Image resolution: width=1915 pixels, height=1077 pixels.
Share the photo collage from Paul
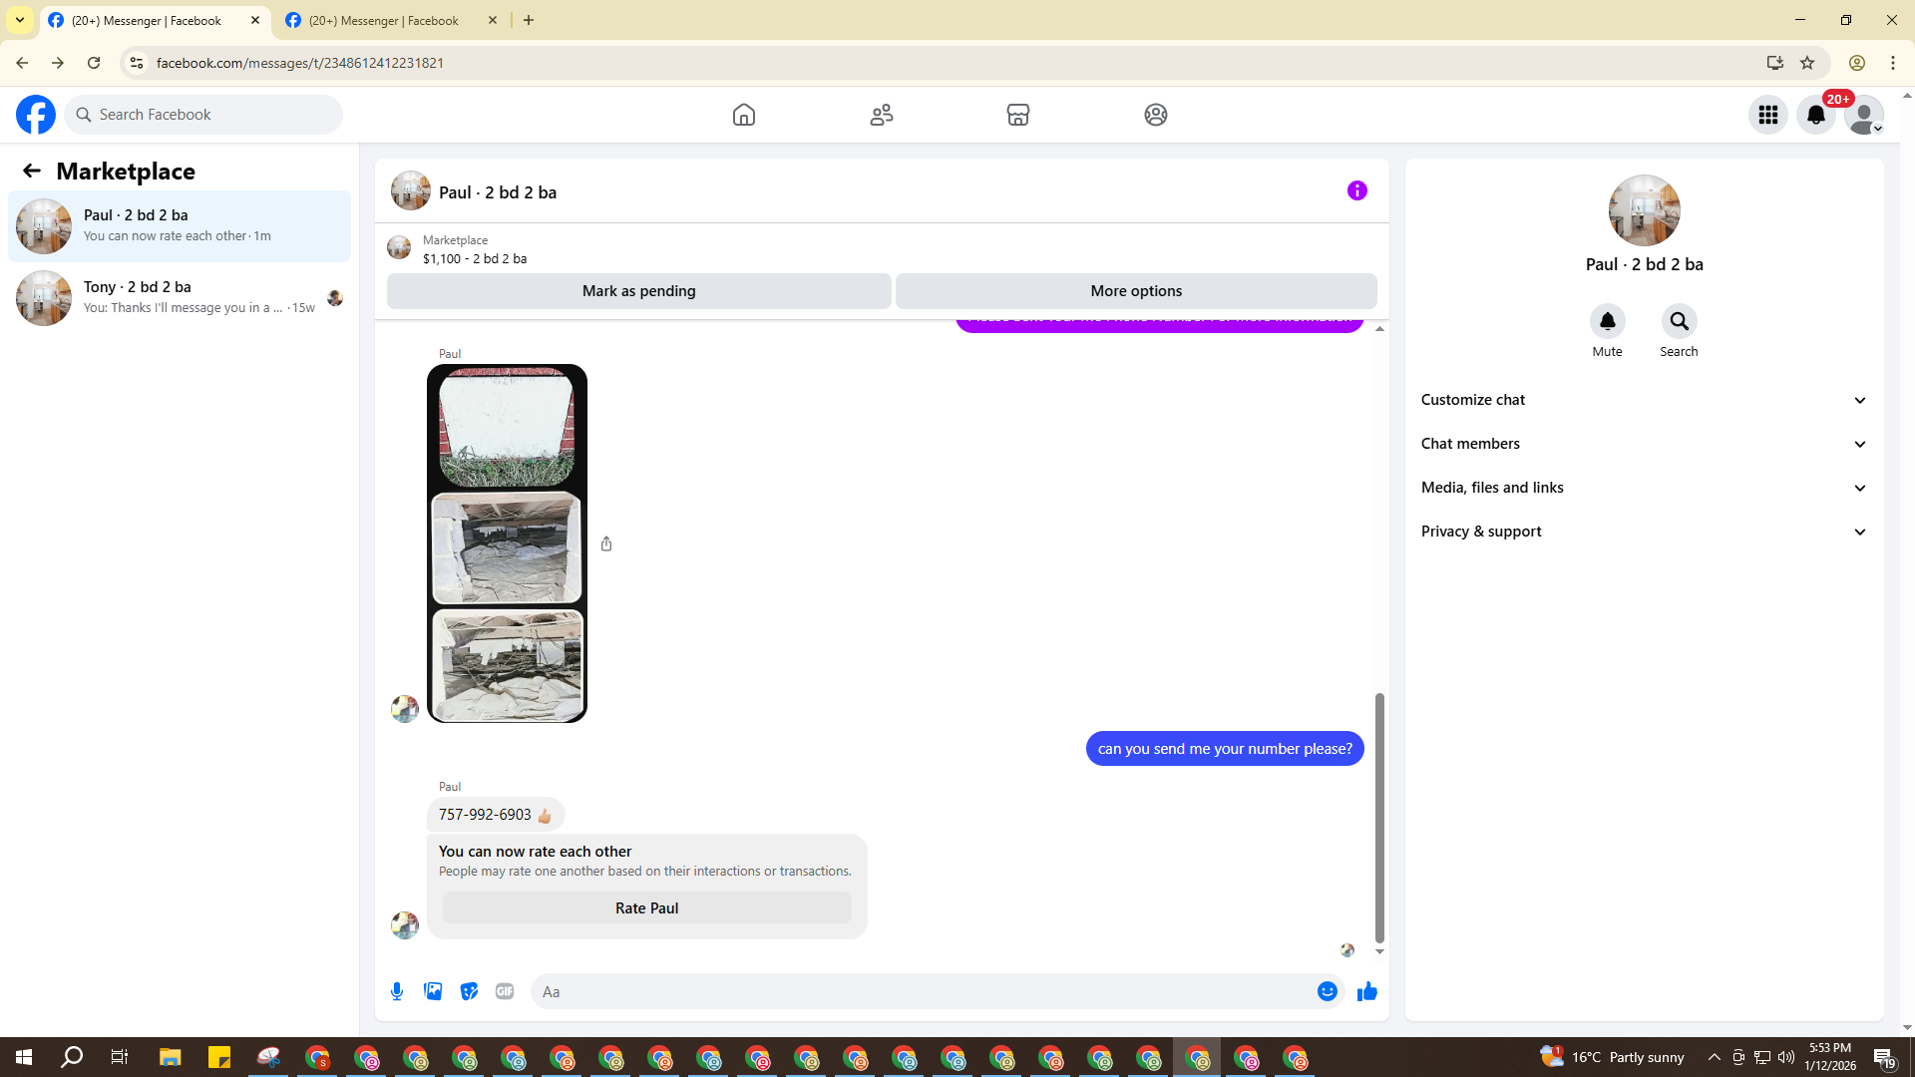click(606, 543)
